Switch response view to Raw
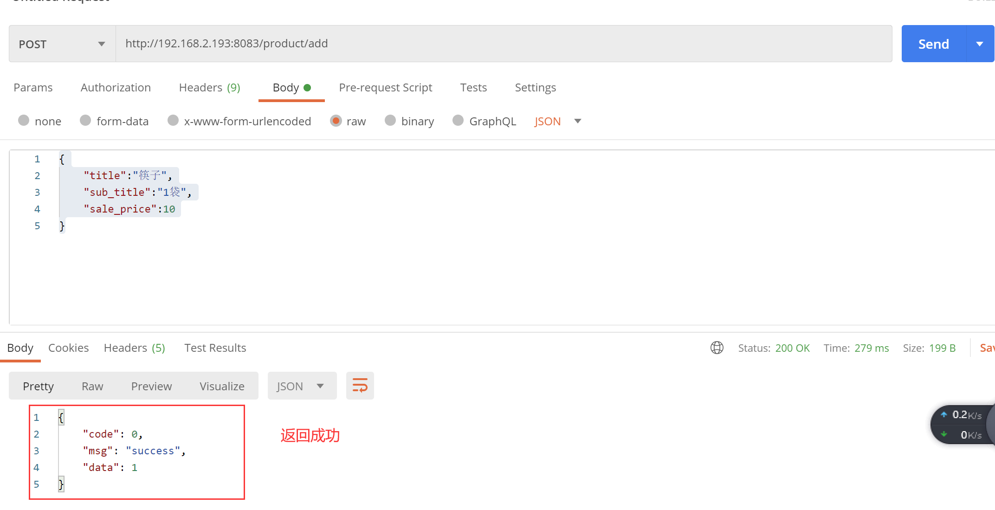The image size is (995, 510). (92, 386)
